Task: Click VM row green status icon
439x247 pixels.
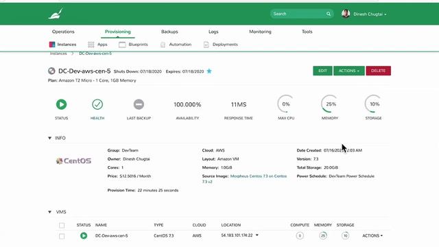Action: (84, 236)
